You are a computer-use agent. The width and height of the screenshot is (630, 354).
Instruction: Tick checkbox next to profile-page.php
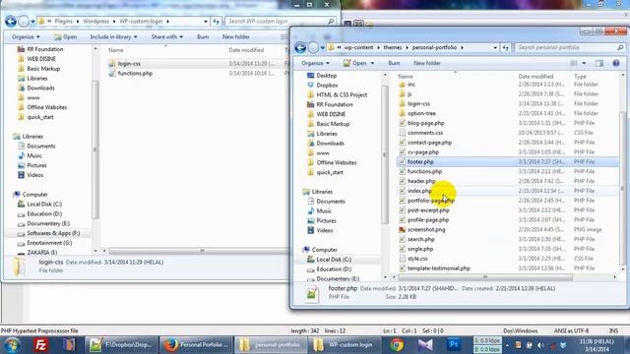tap(402, 220)
